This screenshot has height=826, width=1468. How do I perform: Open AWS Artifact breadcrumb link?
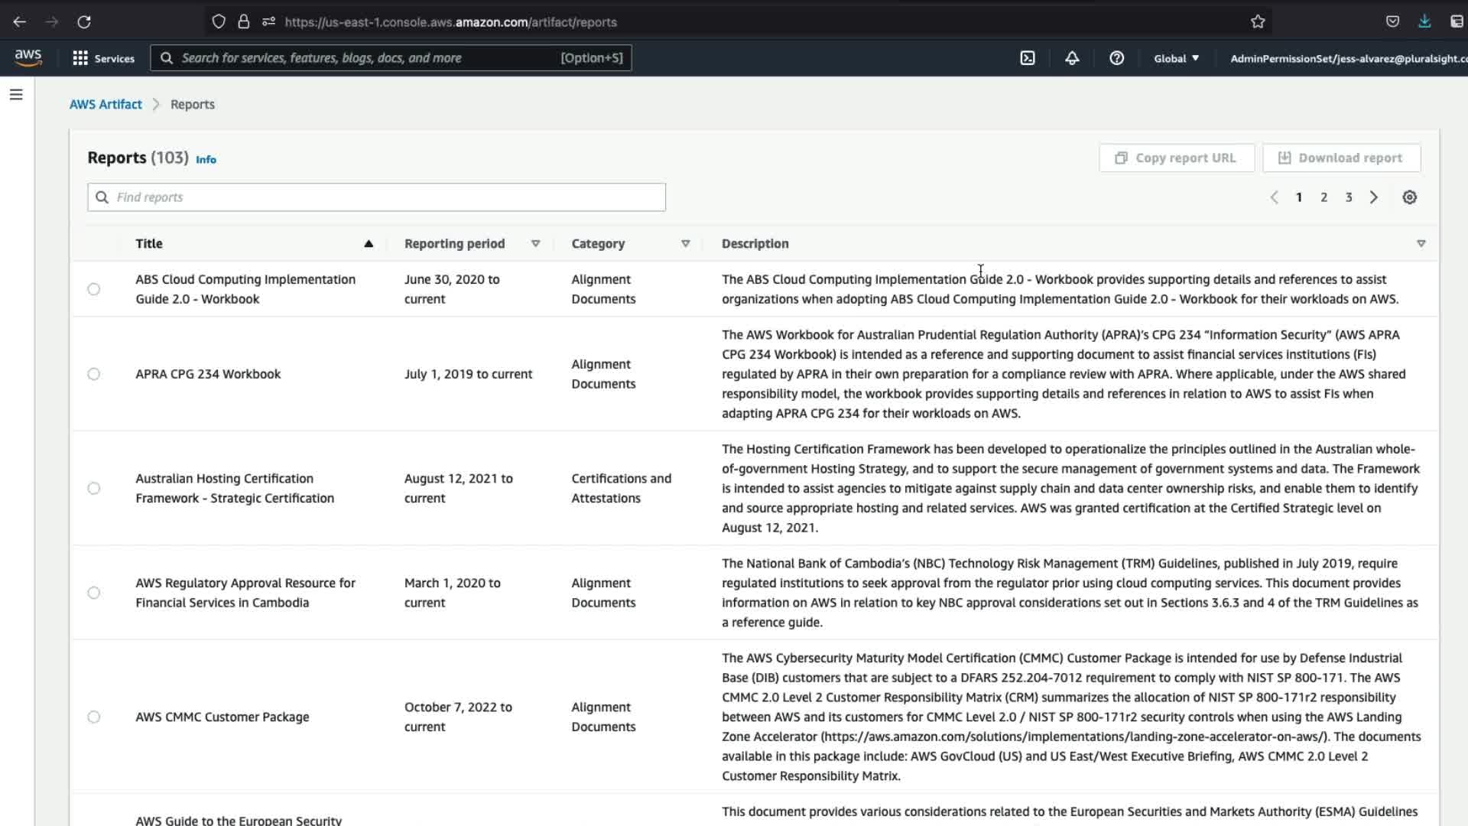click(106, 104)
